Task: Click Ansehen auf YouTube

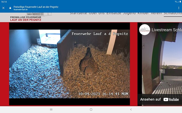Action: pos(160,99)
